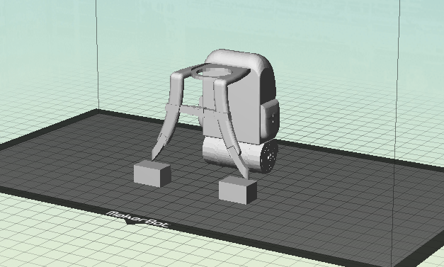The width and height of the screenshot is (444, 267).
Task: Select the right support block
Action: coord(238,190)
